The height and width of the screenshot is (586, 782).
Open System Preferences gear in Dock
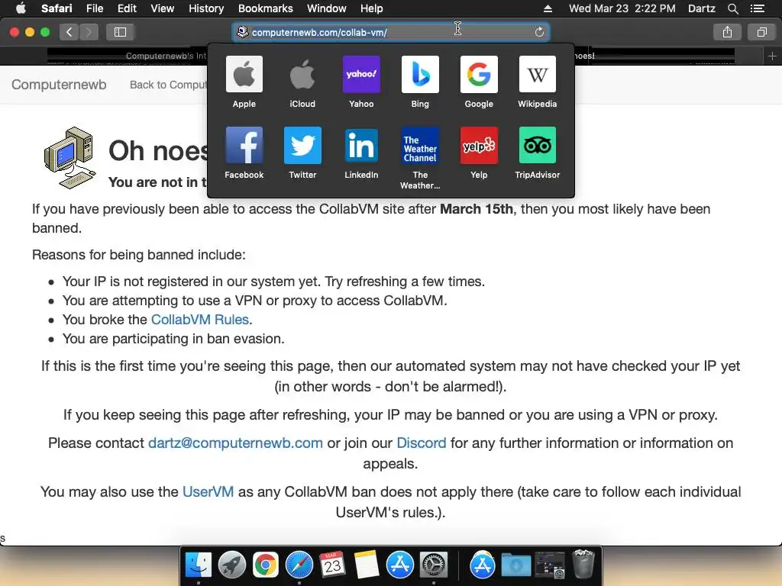coord(434,565)
